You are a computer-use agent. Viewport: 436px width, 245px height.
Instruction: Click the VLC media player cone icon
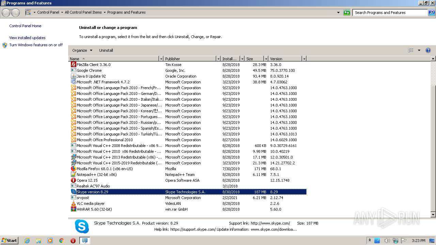point(73,203)
